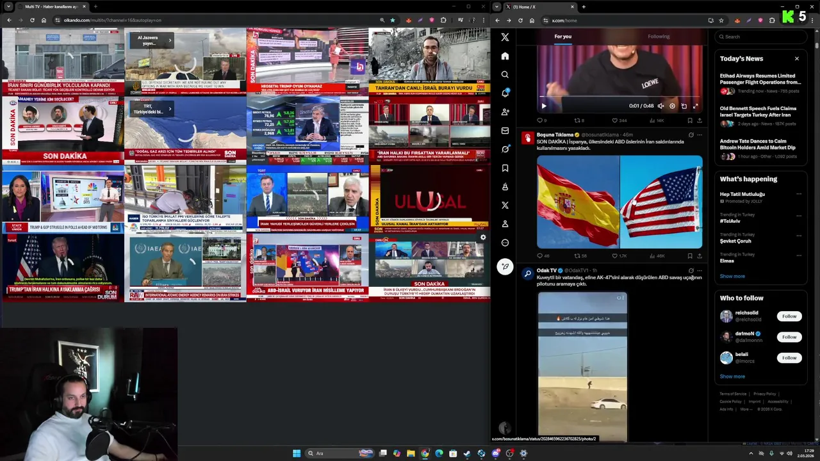The width and height of the screenshot is (820, 461).
Task: Share the Boşuna Tıklama flag post
Action: tap(699, 255)
